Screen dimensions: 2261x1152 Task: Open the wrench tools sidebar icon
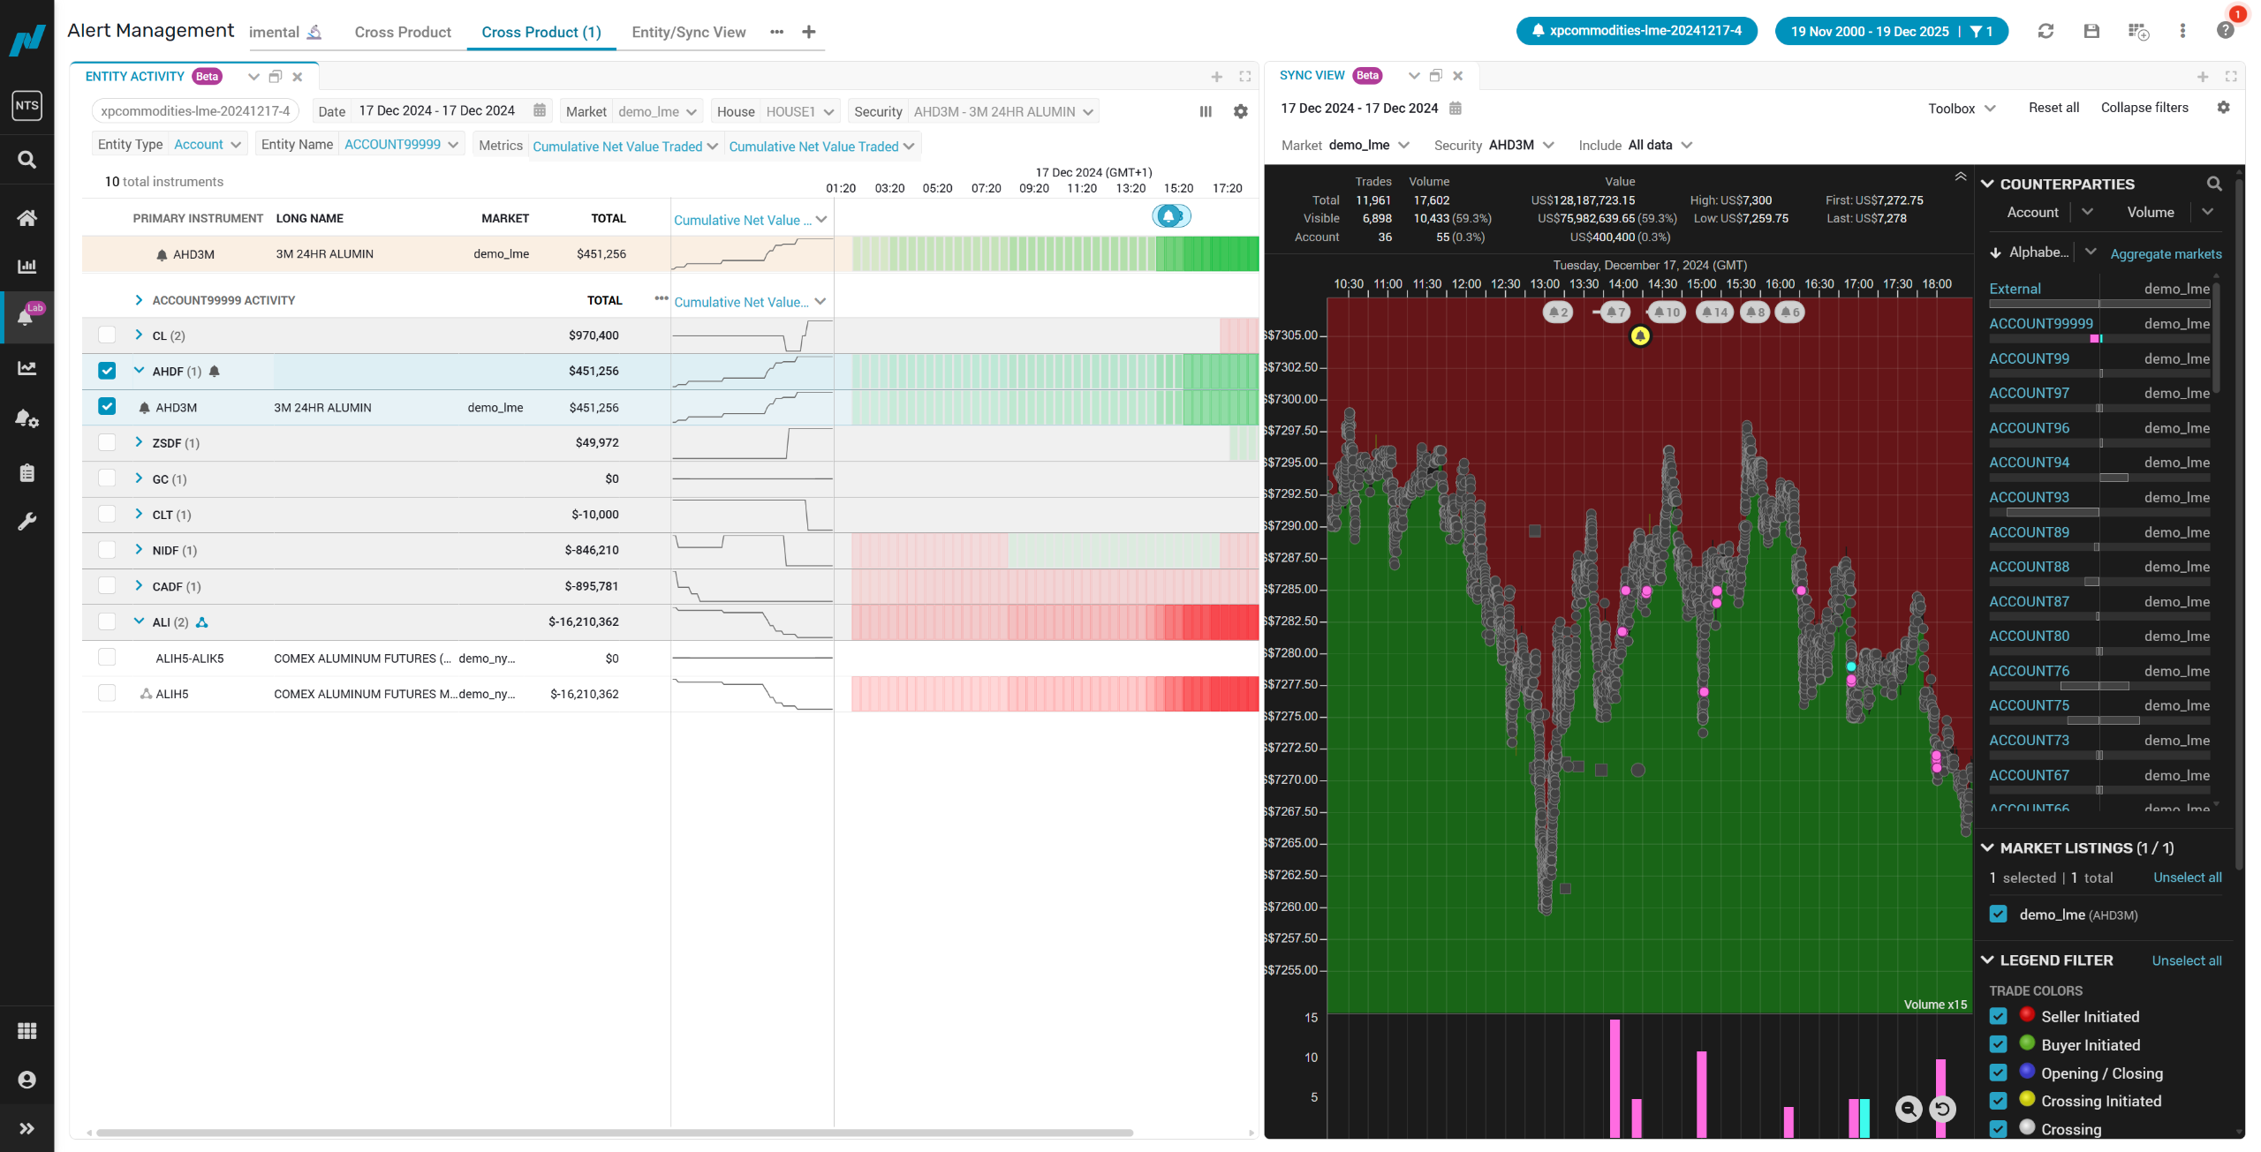click(x=26, y=521)
